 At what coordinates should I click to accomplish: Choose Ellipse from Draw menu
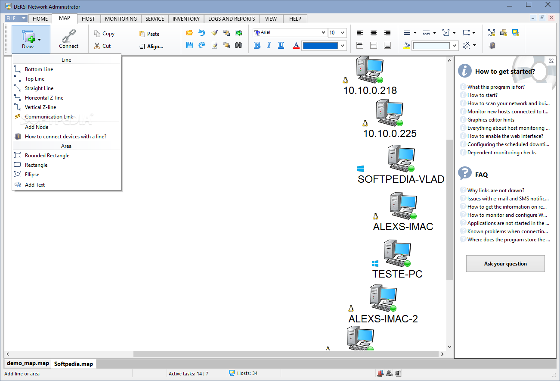pos(67,174)
